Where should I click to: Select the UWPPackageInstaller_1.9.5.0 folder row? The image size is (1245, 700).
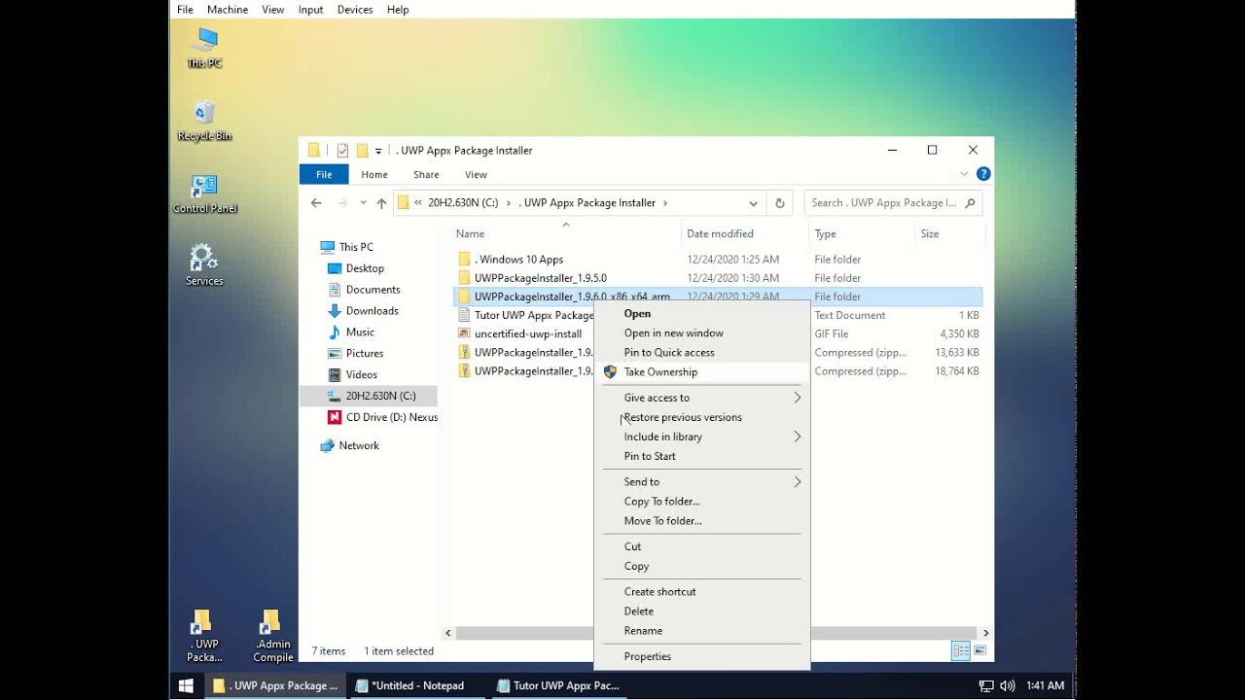pos(718,278)
